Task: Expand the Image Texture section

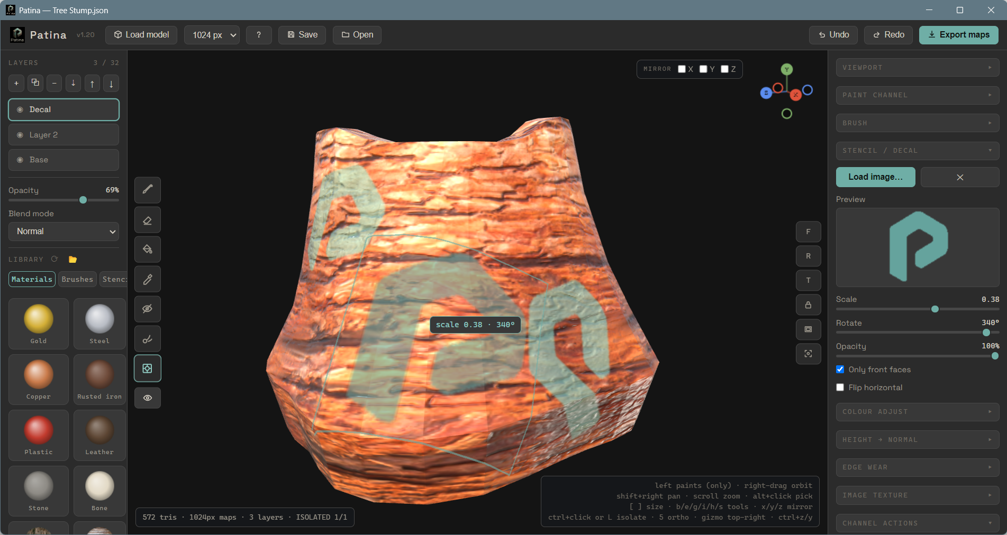Action: tap(918, 495)
